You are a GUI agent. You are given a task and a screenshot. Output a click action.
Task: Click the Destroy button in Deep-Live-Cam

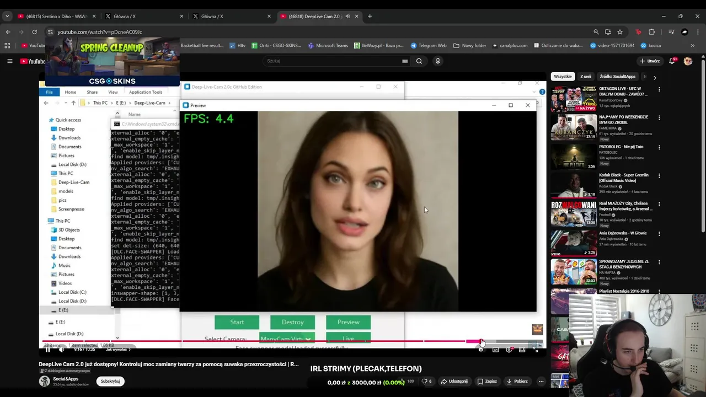point(293,322)
